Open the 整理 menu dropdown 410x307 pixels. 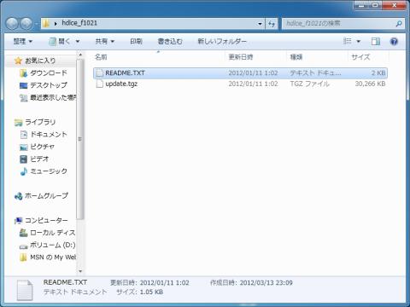click(x=23, y=42)
